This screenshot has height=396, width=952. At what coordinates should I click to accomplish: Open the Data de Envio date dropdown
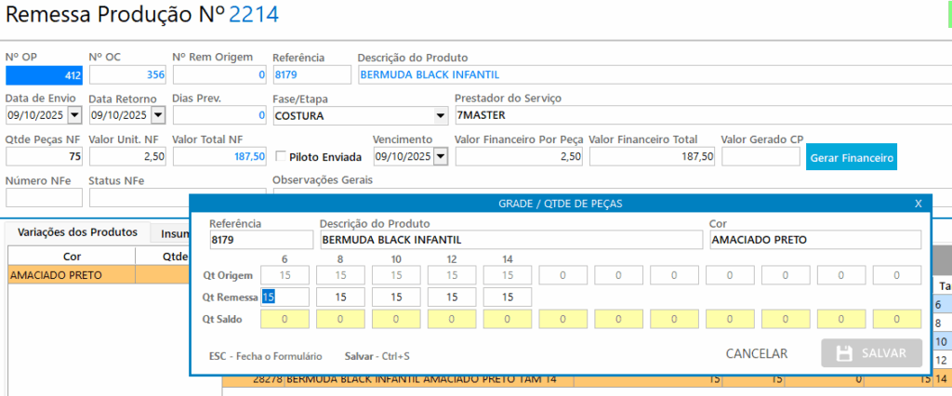pos(73,115)
